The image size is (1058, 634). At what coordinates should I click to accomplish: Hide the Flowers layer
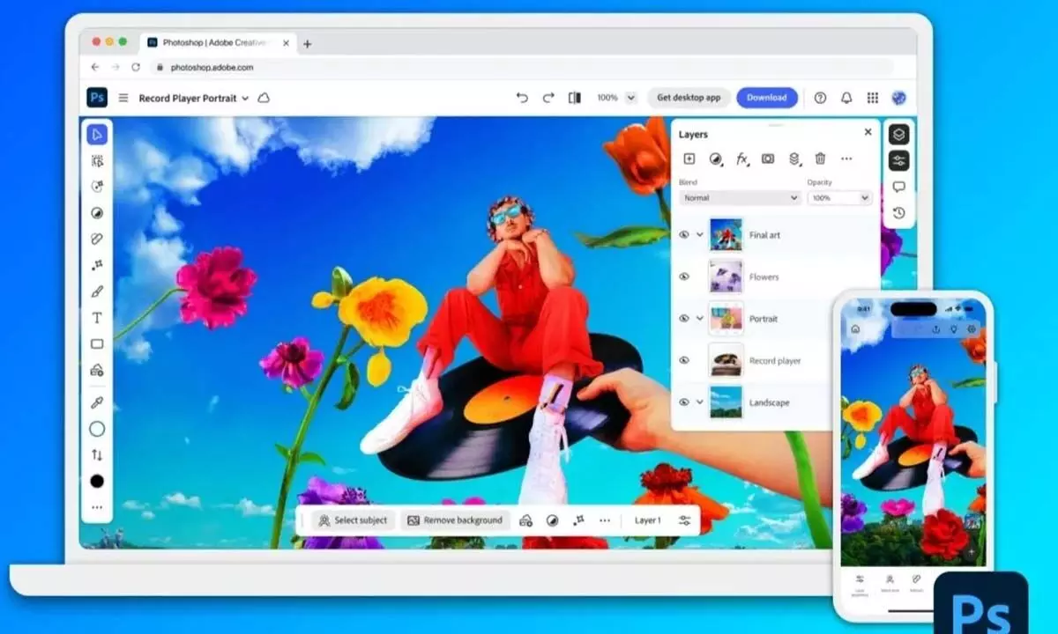tap(686, 276)
